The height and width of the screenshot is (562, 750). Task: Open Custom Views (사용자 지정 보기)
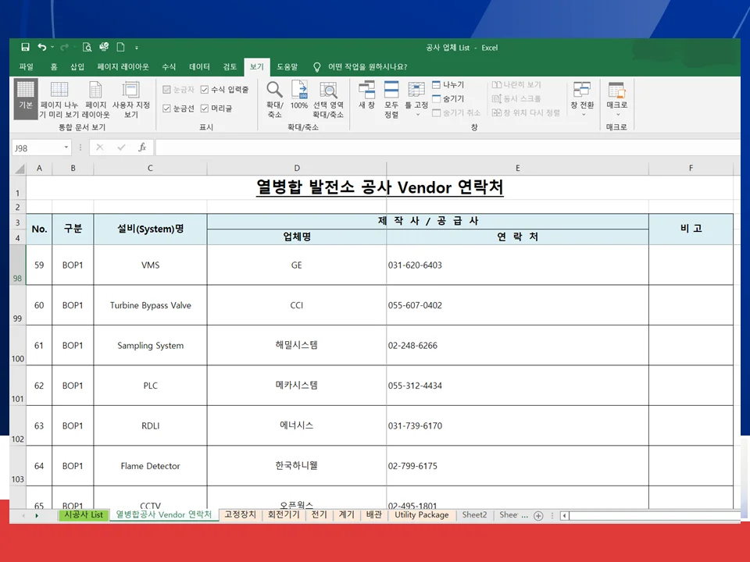[131, 99]
